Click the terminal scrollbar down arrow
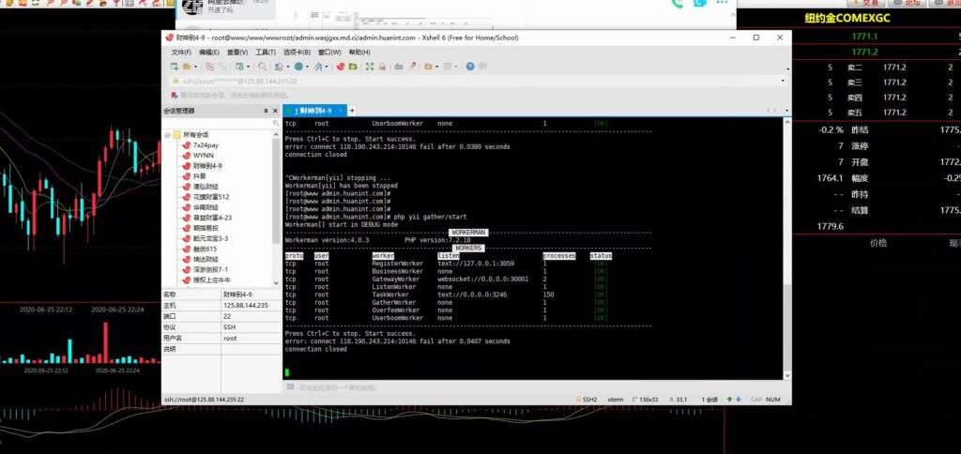 pos(786,375)
